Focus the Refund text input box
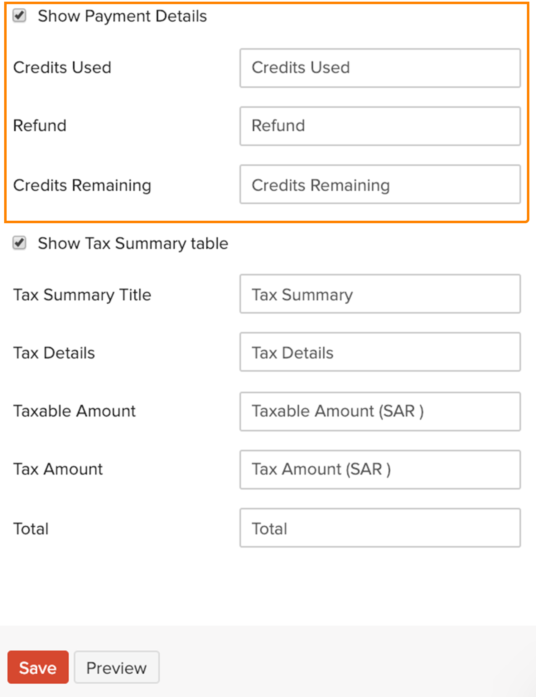536x697 pixels. tap(380, 126)
